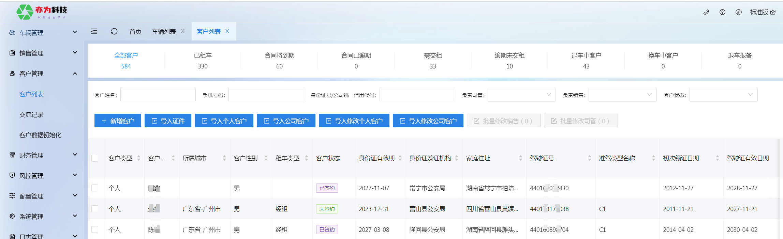Check the first customer row checkbox
Screen dimensions: 783x239
95,188
